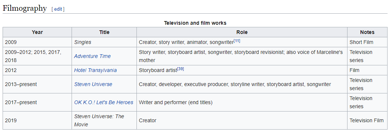Viewport: 392px width, 137px height.
Task: Click the Role column header
Action: pos(242,32)
